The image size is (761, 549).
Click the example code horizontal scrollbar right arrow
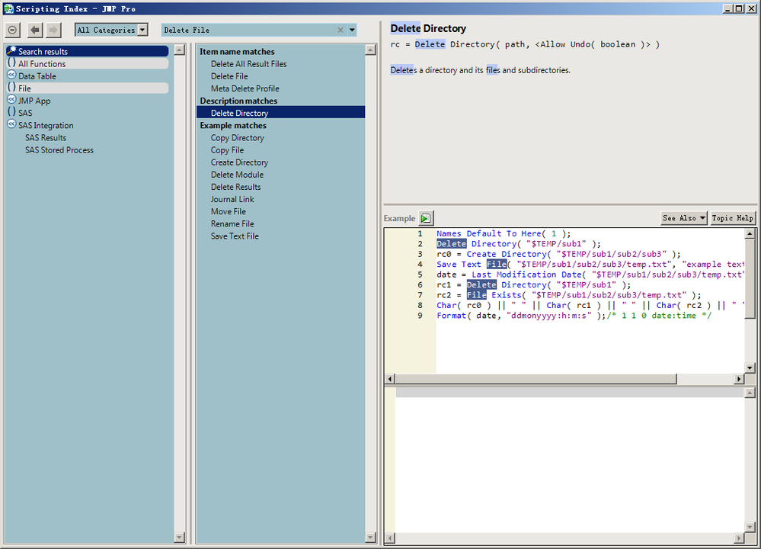pos(738,379)
